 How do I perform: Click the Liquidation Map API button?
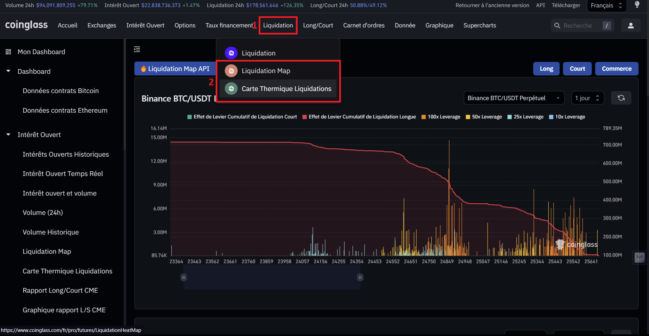click(x=175, y=69)
